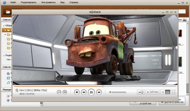190x111 pixels.
Task: Open the Инструменты menu
Action: tap(48, 2)
